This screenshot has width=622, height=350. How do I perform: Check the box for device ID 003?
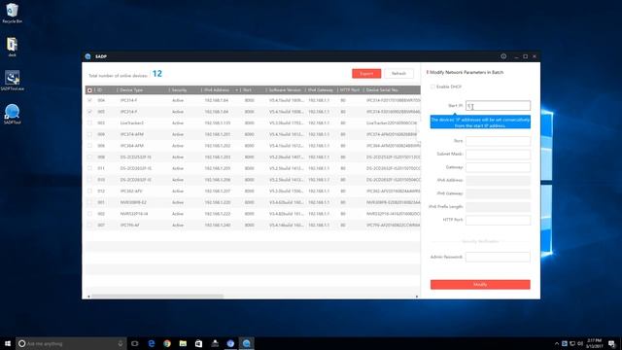pyautogui.click(x=89, y=123)
